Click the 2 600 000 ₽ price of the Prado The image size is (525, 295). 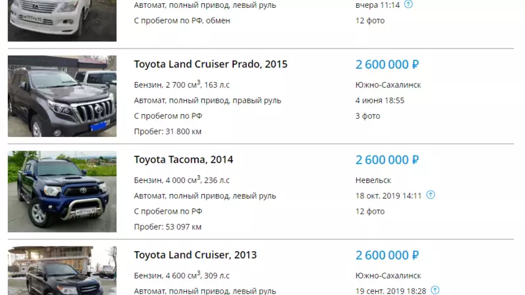click(x=387, y=64)
